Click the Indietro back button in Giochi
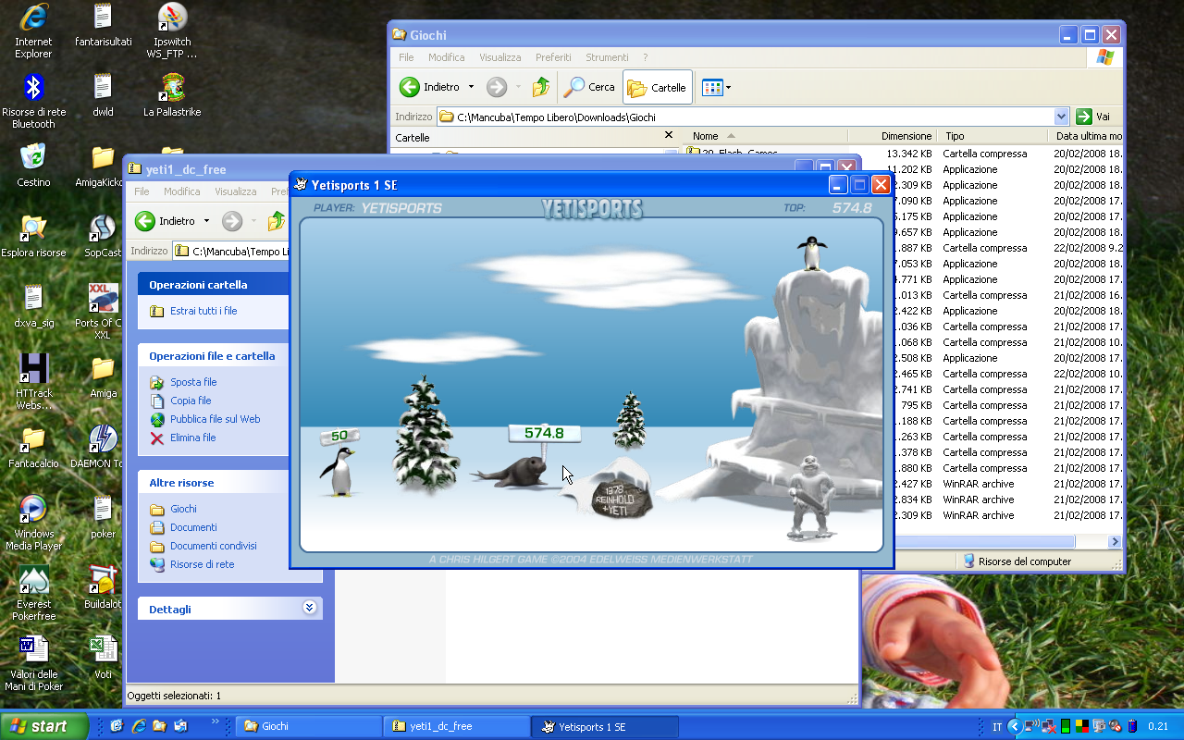Image resolution: width=1184 pixels, height=740 pixels. [431, 87]
